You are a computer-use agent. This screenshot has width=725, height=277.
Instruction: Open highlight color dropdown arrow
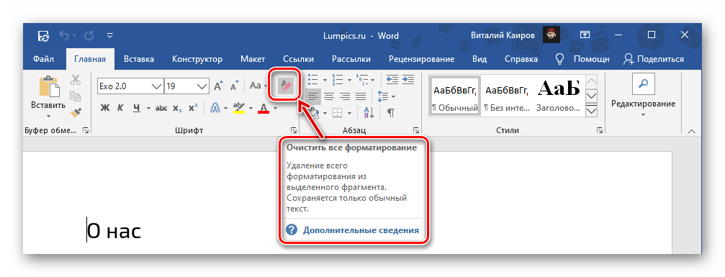[x=251, y=109]
